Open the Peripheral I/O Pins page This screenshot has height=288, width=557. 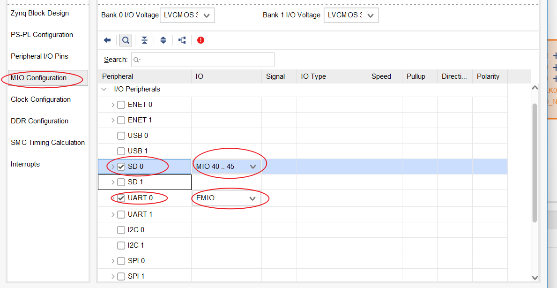click(39, 56)
